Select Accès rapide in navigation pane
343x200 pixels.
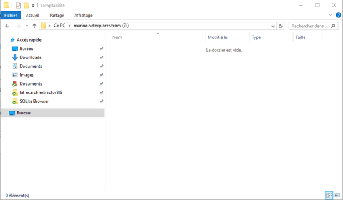point(29,40)
